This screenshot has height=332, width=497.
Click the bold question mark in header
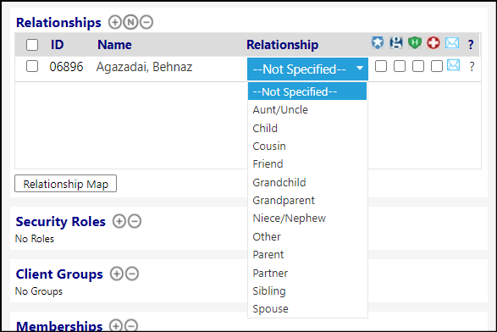tap(471, 44)
